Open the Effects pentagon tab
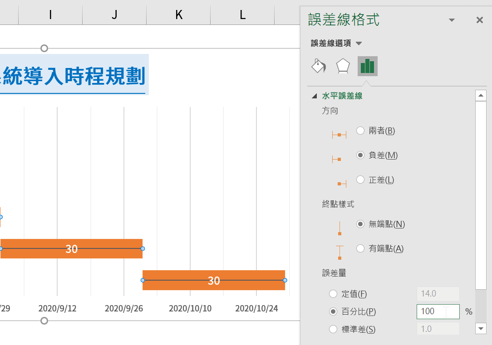The width and height of the screenshot is (492, 345). pos(343,66)
